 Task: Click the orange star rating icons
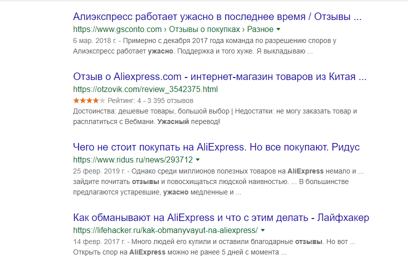point(89,100)
